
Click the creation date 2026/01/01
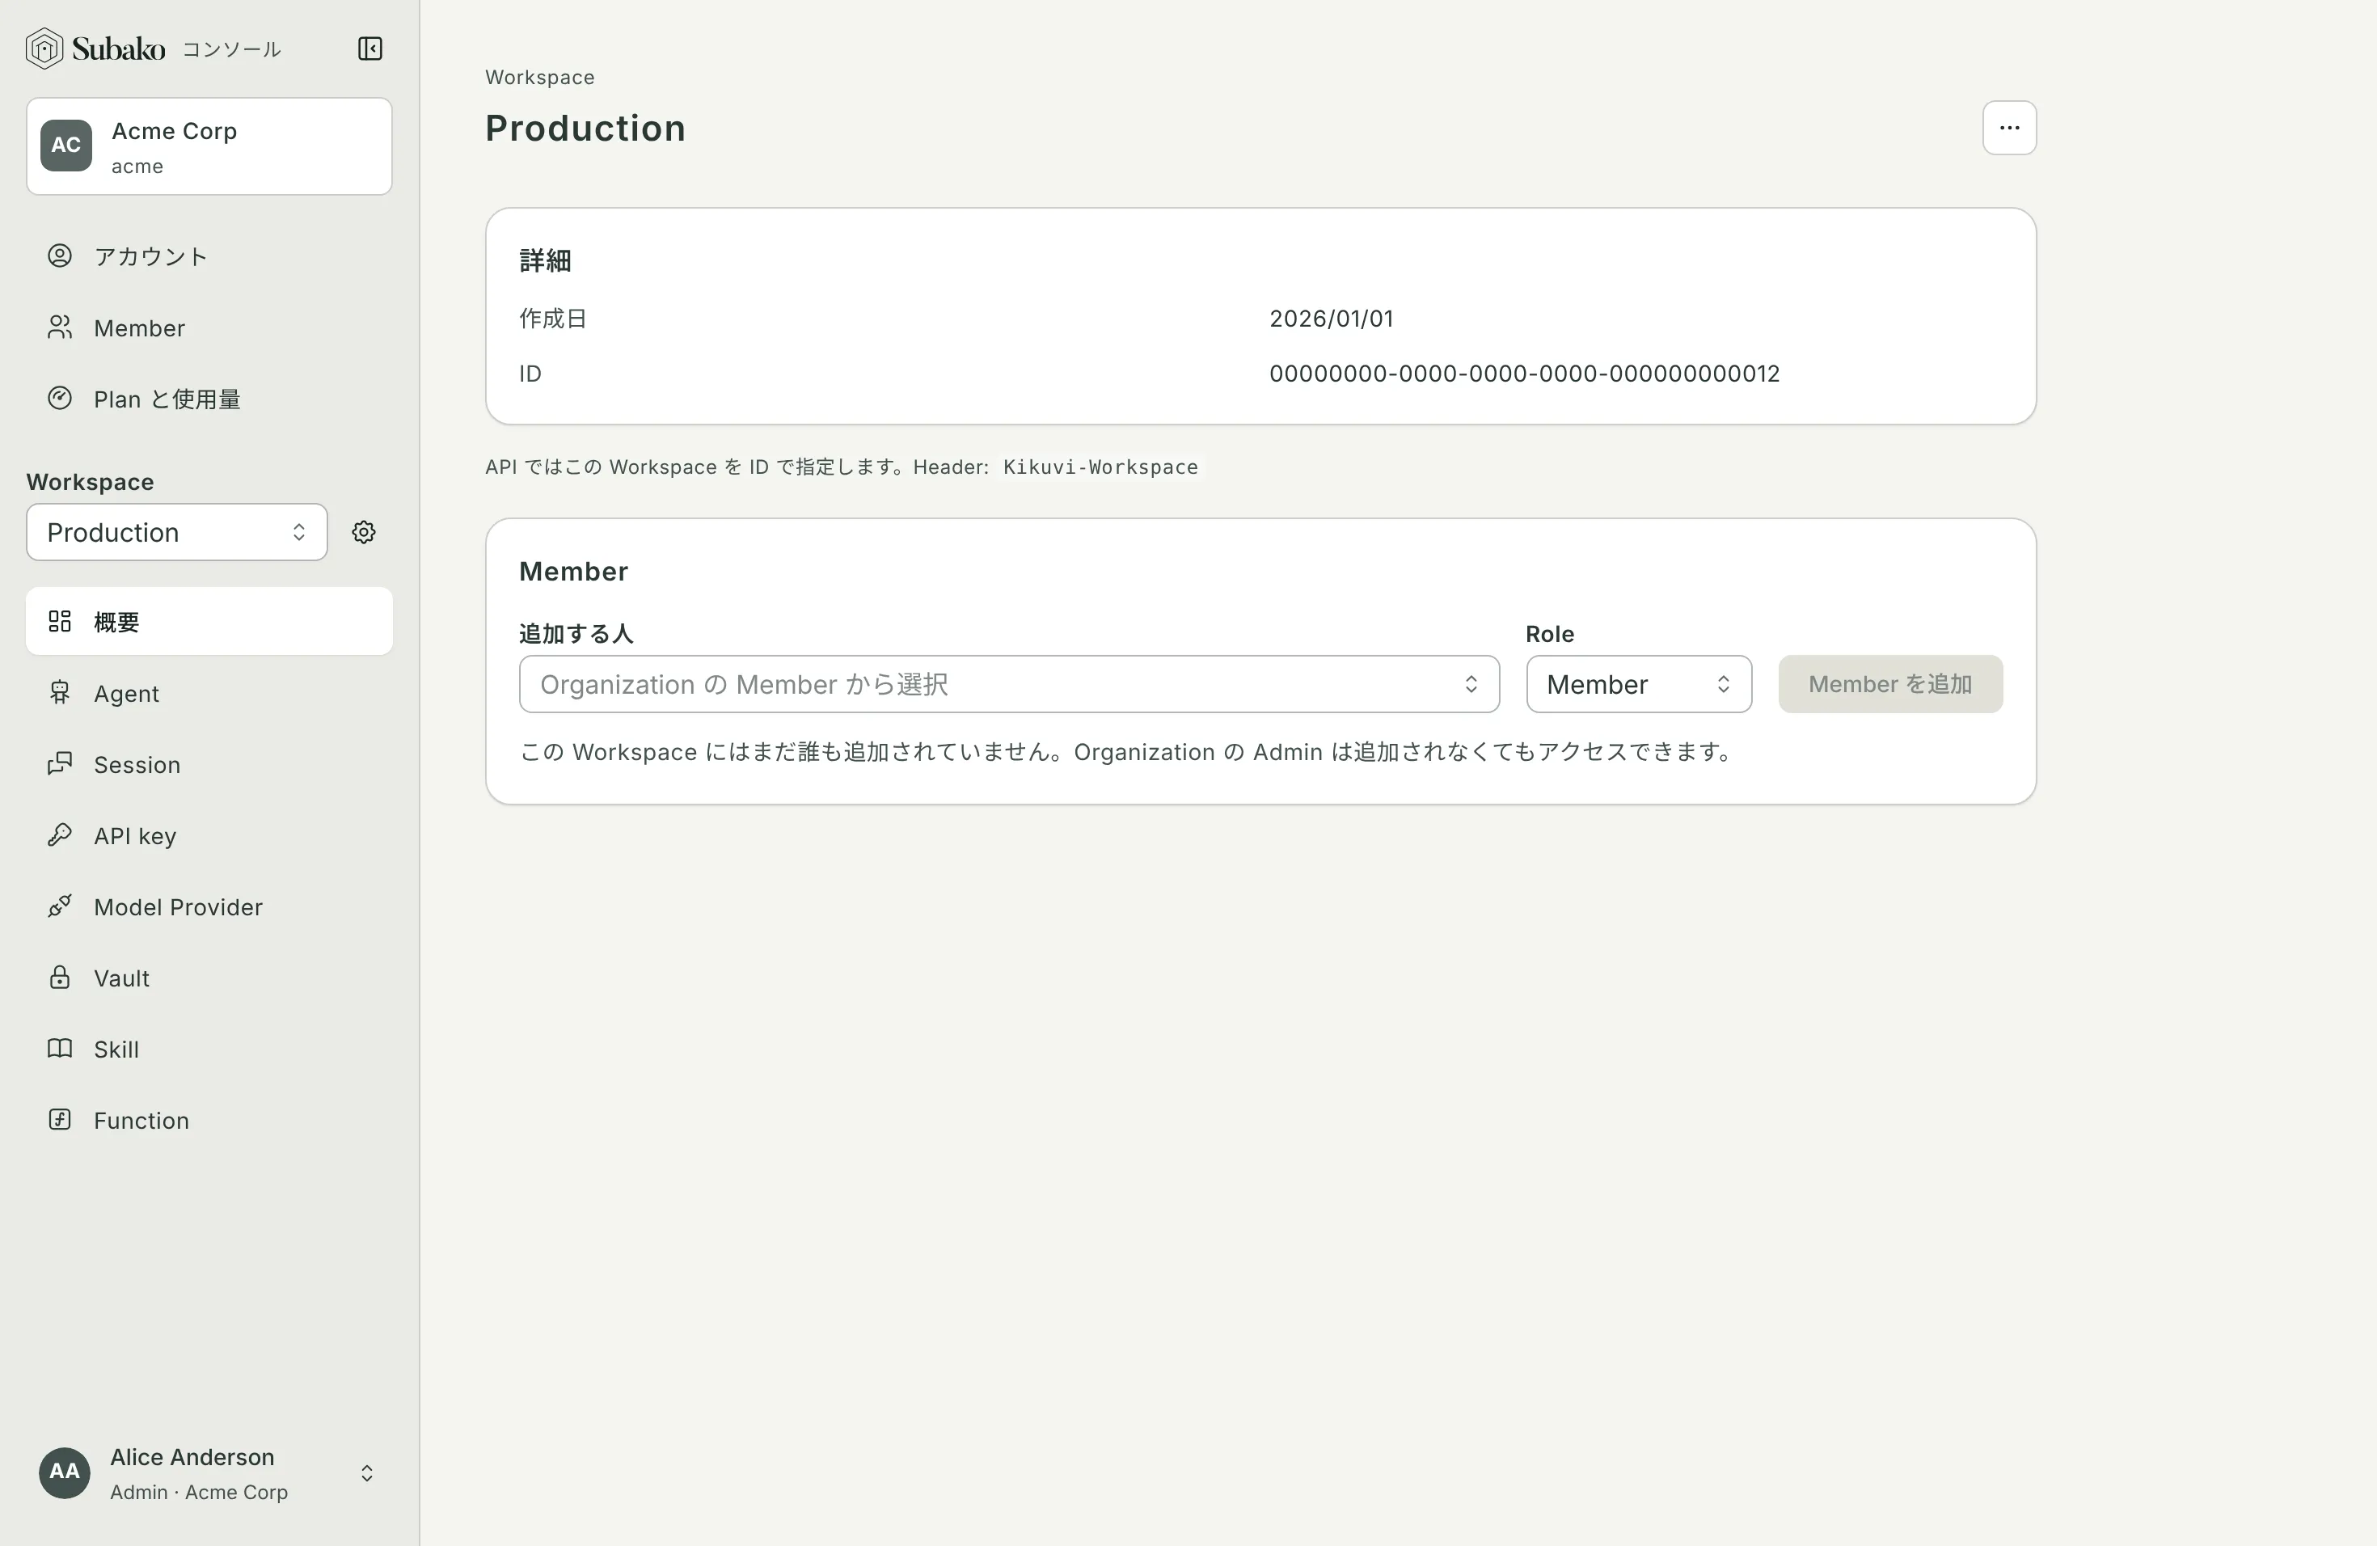pyautogui.click(x=1330, y=319)
